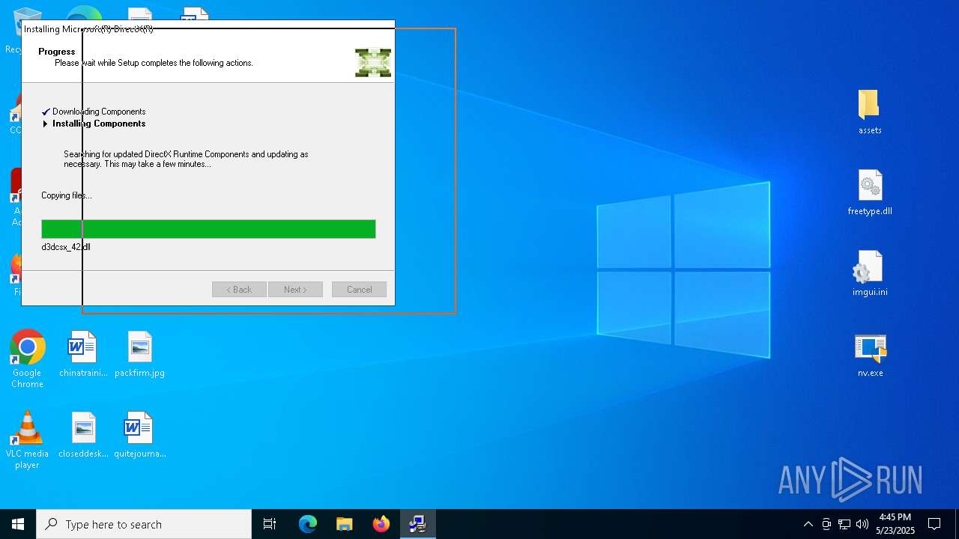
Task: Open the Windows Start menu
Action: point(18,524)
